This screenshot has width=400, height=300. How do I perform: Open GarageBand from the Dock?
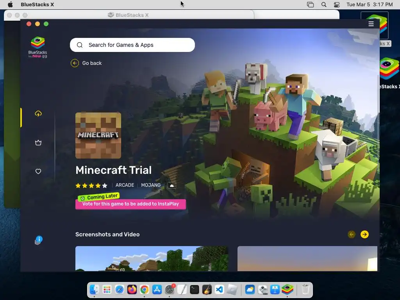[207, 290]
